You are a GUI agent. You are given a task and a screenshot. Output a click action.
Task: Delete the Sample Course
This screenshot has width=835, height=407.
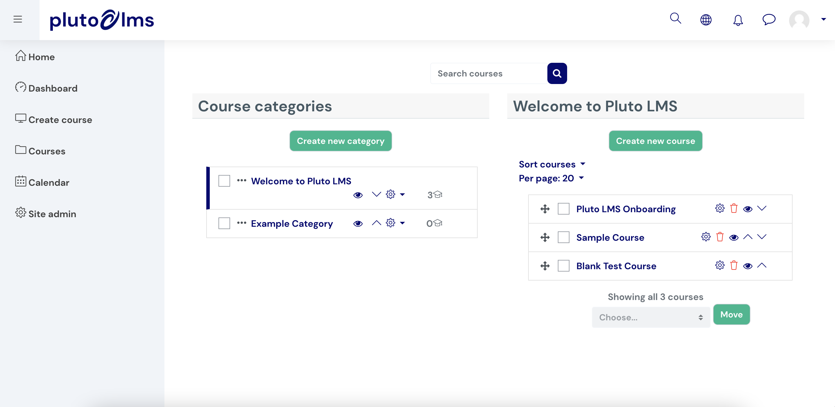720,237
